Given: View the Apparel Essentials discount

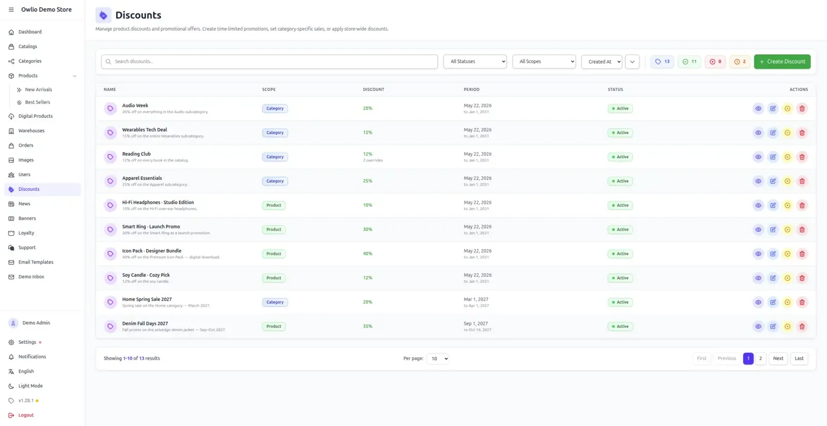Looking at the screenshot, I should [758, 181].
